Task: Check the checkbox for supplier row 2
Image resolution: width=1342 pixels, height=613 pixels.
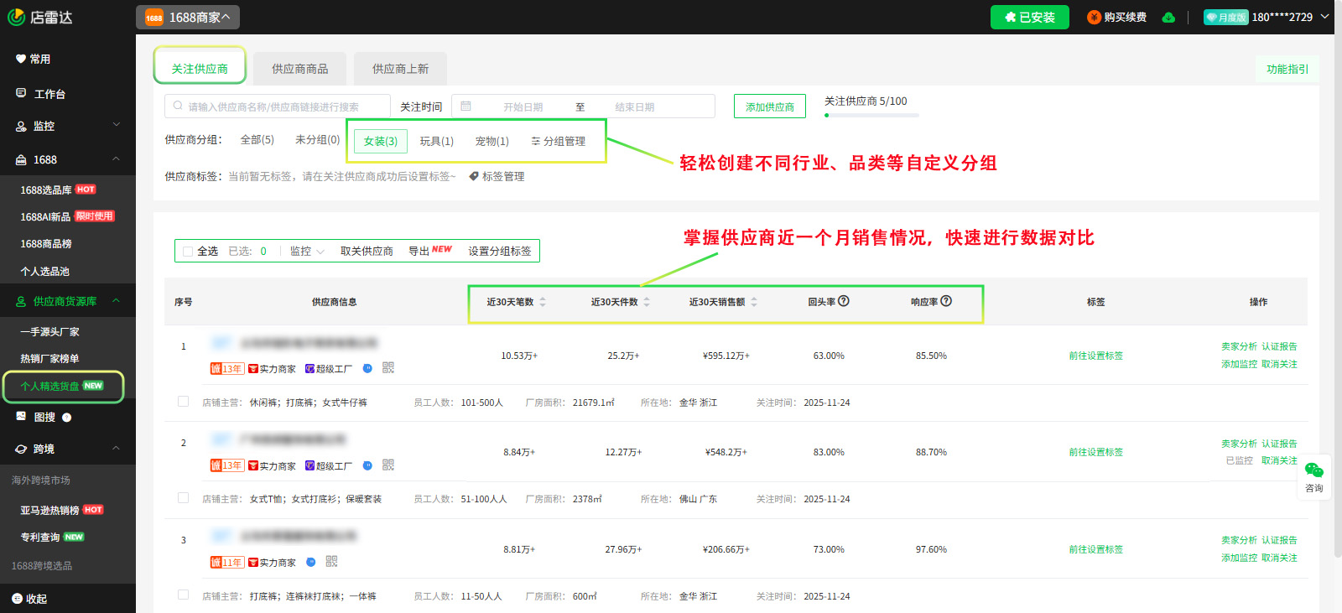Action: (x=183, y=498)
